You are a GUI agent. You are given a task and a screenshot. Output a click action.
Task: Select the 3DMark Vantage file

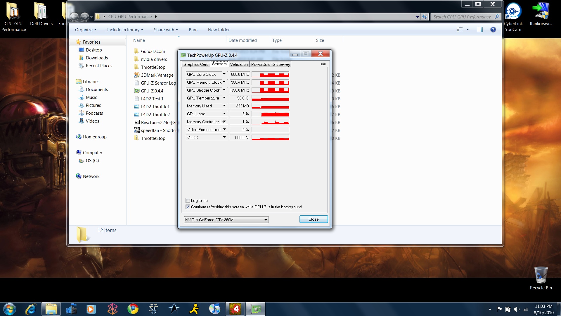pyautogui.click(x=157, y=75)
